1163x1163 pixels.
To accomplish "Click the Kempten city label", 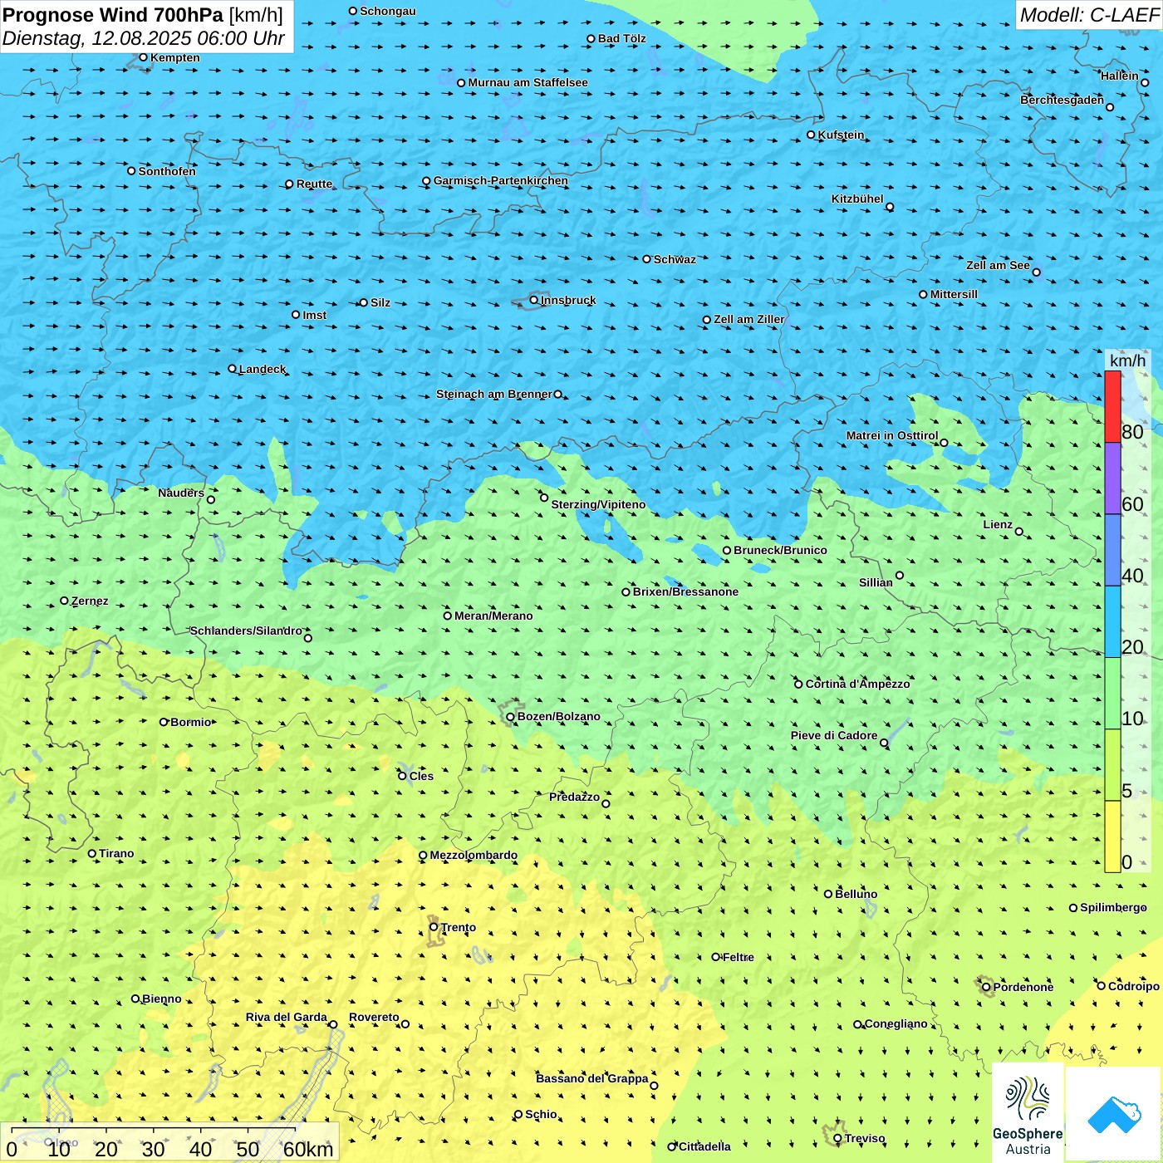I will coord(174,57).
